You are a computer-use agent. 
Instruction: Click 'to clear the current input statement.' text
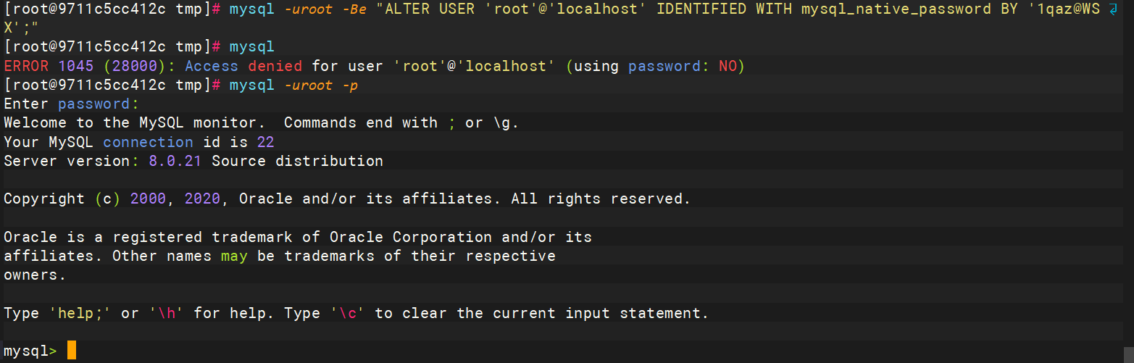[x=542, y=313]
